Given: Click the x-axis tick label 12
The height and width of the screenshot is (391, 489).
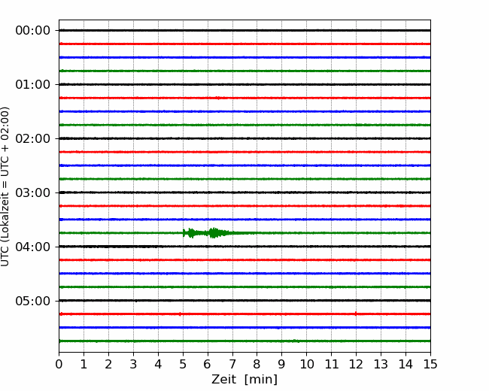Looking at the screenshot, I should [356, 364].
